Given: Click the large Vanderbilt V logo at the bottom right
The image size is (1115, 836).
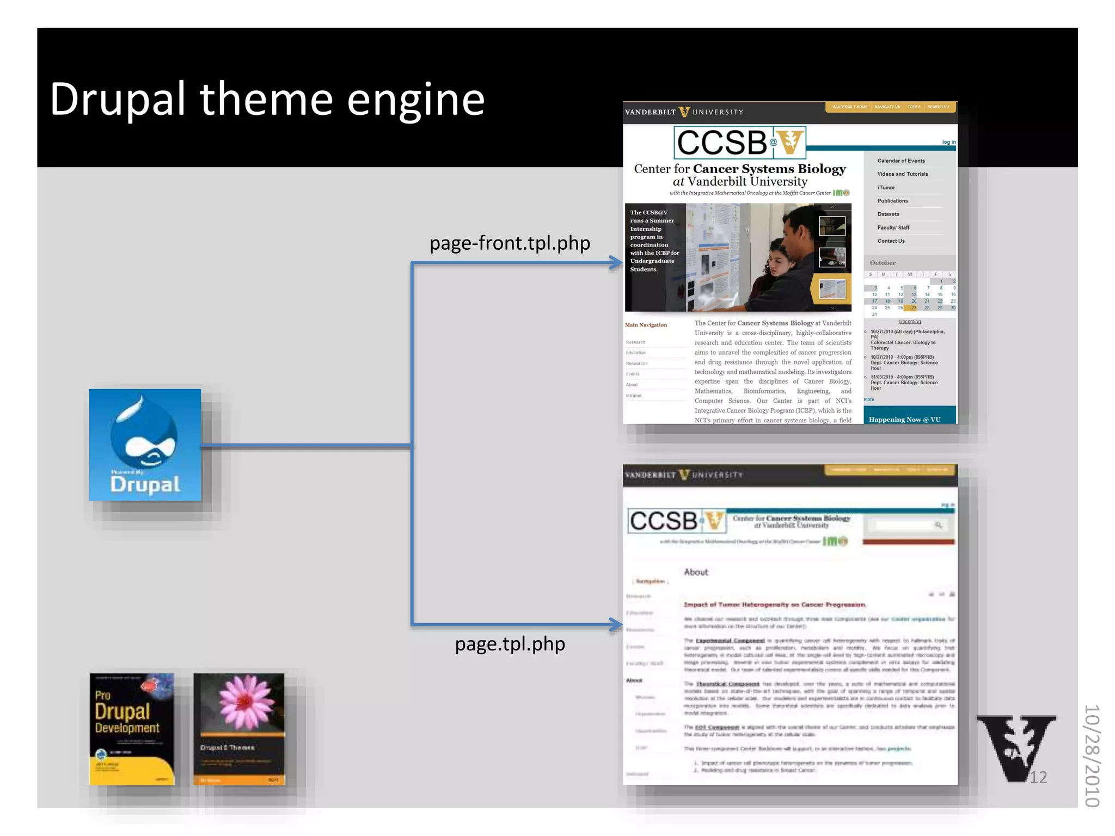Looking at the screenshot, I should [1015, 747].
